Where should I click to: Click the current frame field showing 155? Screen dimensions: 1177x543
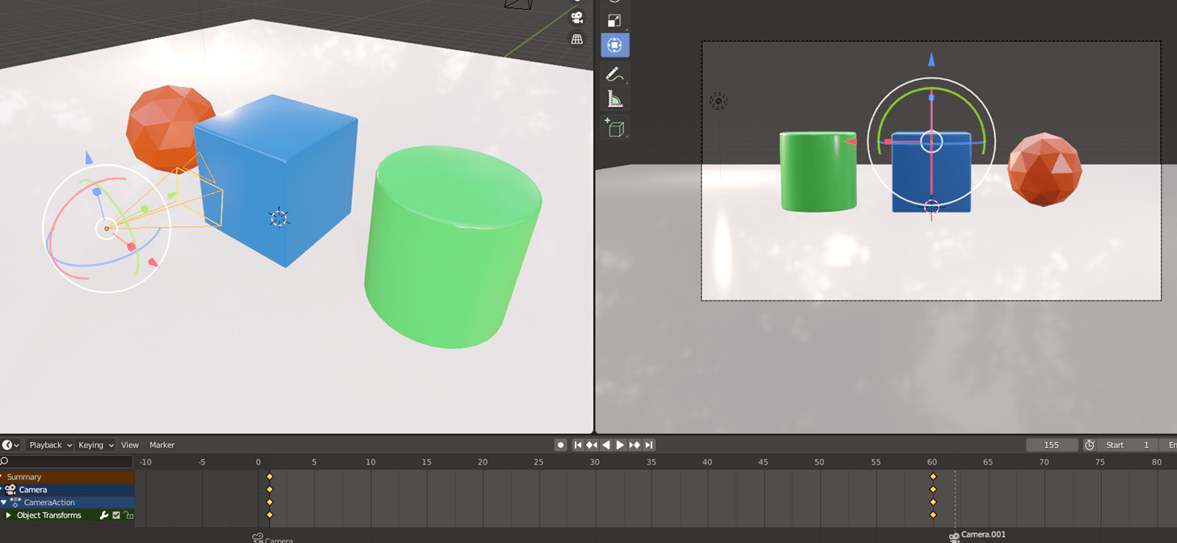coord(1052,444)
